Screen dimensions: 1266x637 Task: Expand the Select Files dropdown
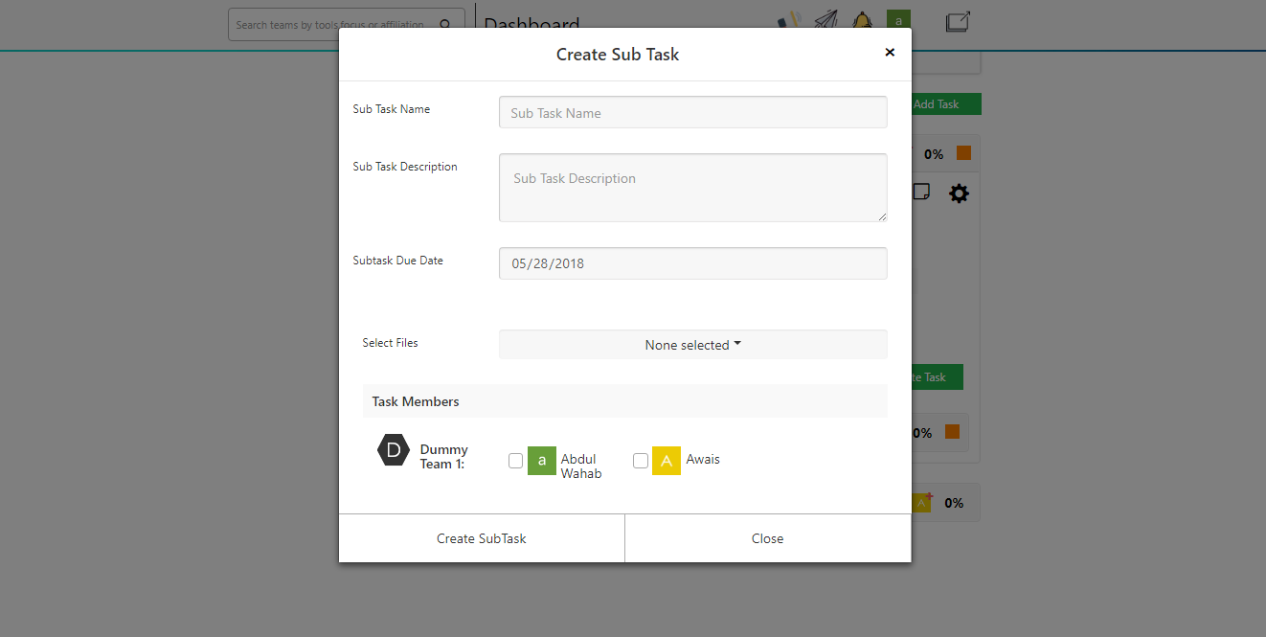692,345
